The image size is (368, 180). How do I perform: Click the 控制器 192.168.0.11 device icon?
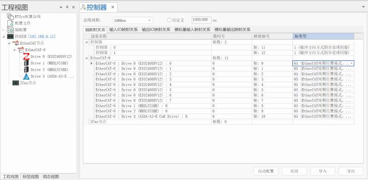11,36
